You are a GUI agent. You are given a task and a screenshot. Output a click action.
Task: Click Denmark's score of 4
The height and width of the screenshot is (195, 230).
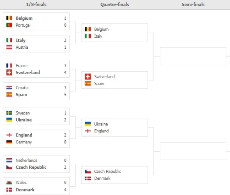[x=65, y=190]
